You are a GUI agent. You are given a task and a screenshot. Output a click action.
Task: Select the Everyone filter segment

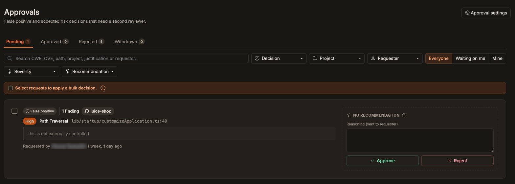[x=438, y=58]
